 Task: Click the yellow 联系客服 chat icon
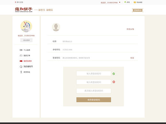(135, 2)
